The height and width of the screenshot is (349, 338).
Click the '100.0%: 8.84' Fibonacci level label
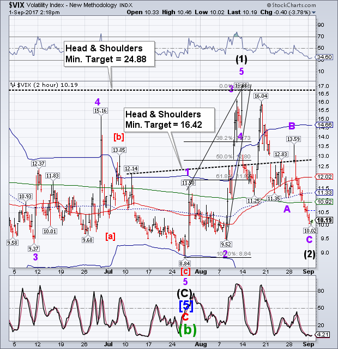(234, 254)
